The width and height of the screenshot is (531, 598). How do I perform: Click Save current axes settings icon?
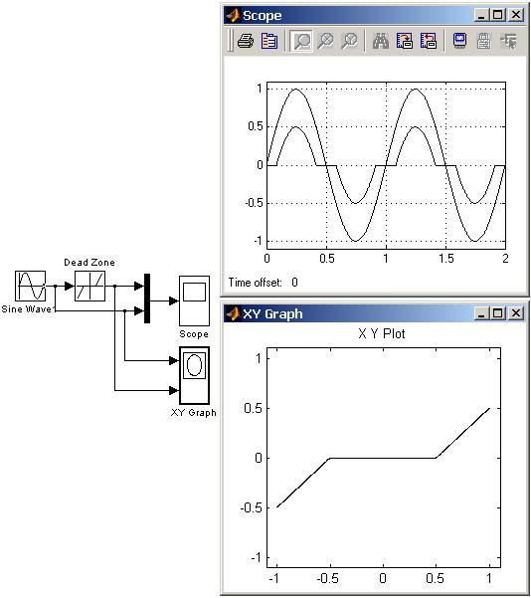tap(405, 41)
